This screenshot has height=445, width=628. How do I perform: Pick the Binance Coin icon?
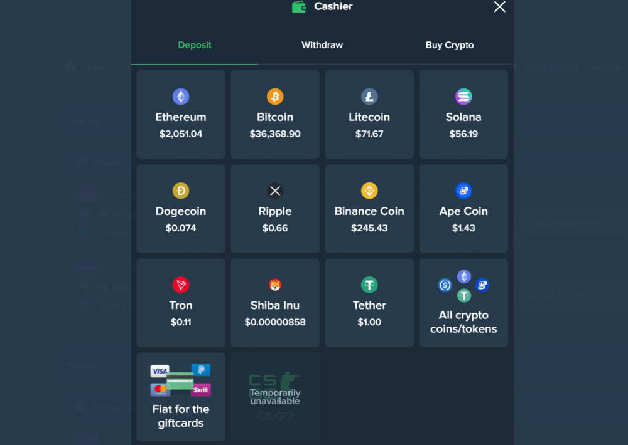(x=369, y=191)
